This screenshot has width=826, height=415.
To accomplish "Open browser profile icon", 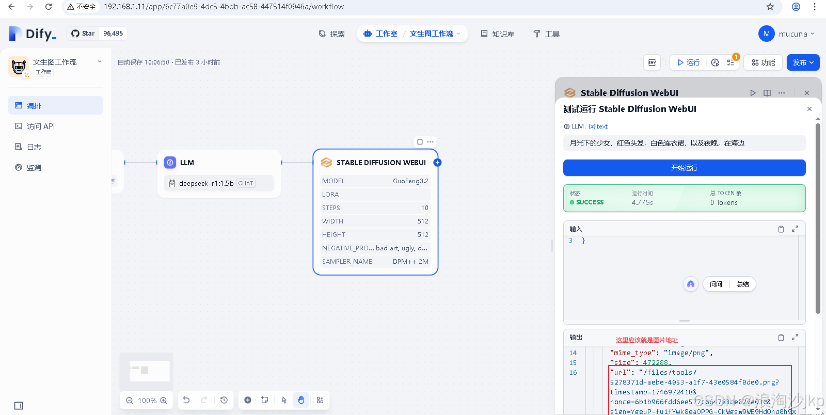I will (x=796, y=7).
